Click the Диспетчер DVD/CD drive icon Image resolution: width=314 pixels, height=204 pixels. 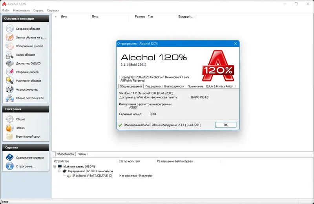point(9,63)
